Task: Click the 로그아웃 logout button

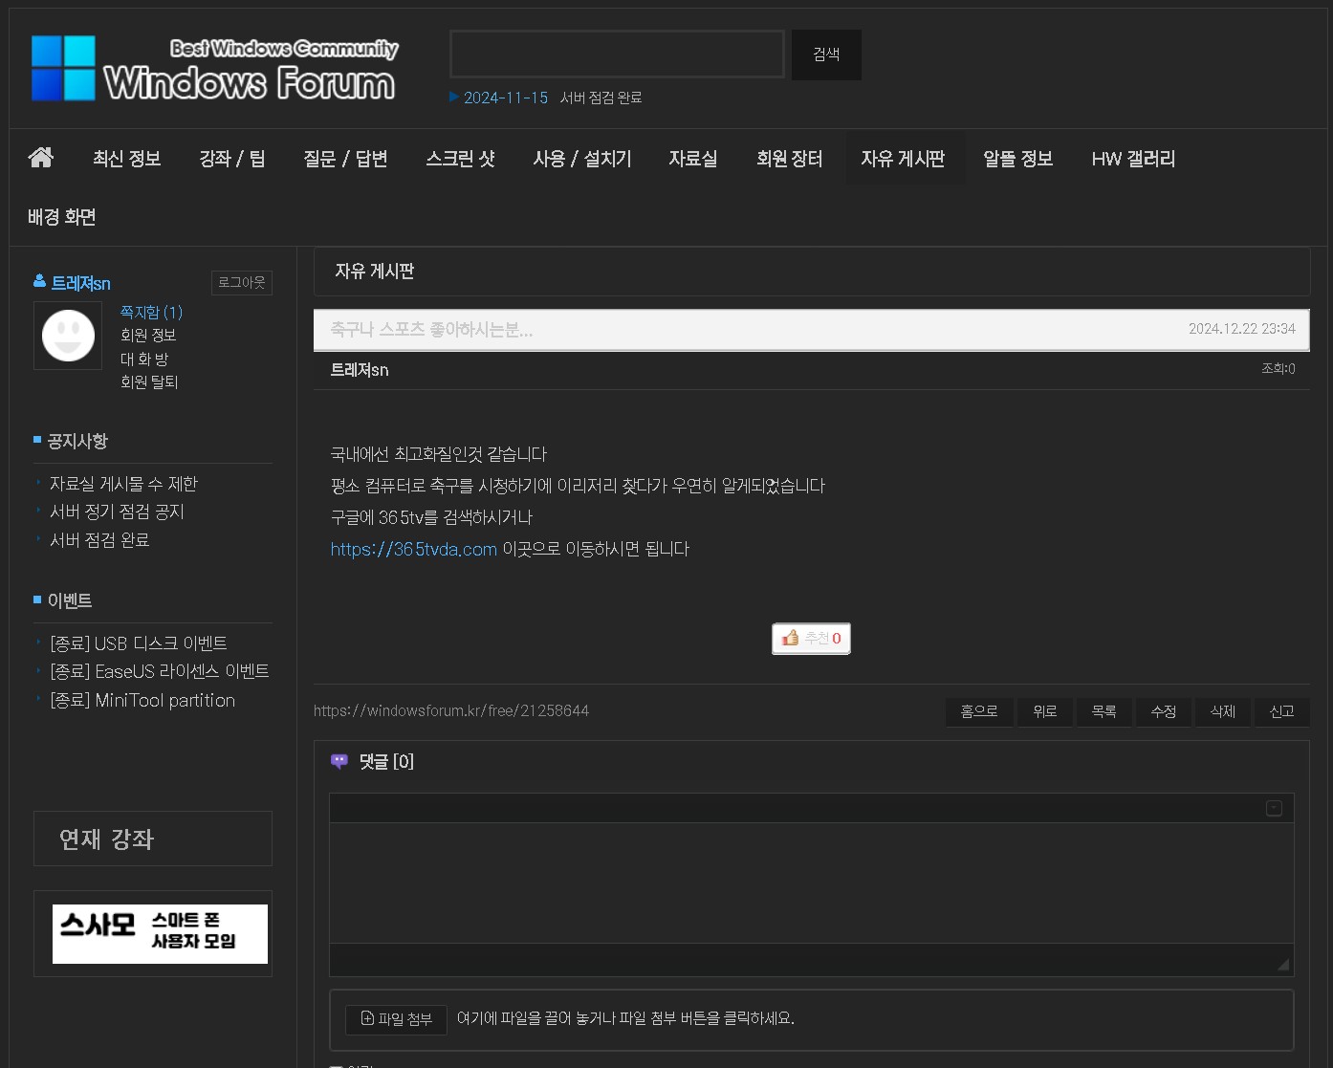Action: (x=242, y=283)
